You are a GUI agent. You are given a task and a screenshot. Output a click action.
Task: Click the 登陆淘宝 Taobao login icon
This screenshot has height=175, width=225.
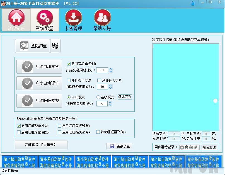tap(24, 46)
